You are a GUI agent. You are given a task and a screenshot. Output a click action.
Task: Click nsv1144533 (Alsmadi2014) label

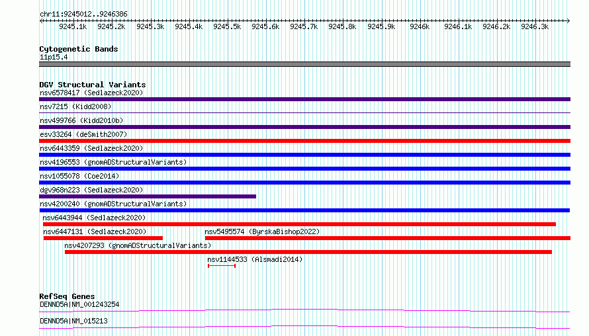click(255, 259)
